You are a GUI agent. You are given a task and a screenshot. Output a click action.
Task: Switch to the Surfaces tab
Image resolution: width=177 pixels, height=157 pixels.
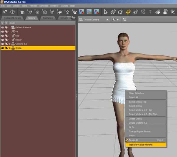pyautogui.click(x=48, y=18)
